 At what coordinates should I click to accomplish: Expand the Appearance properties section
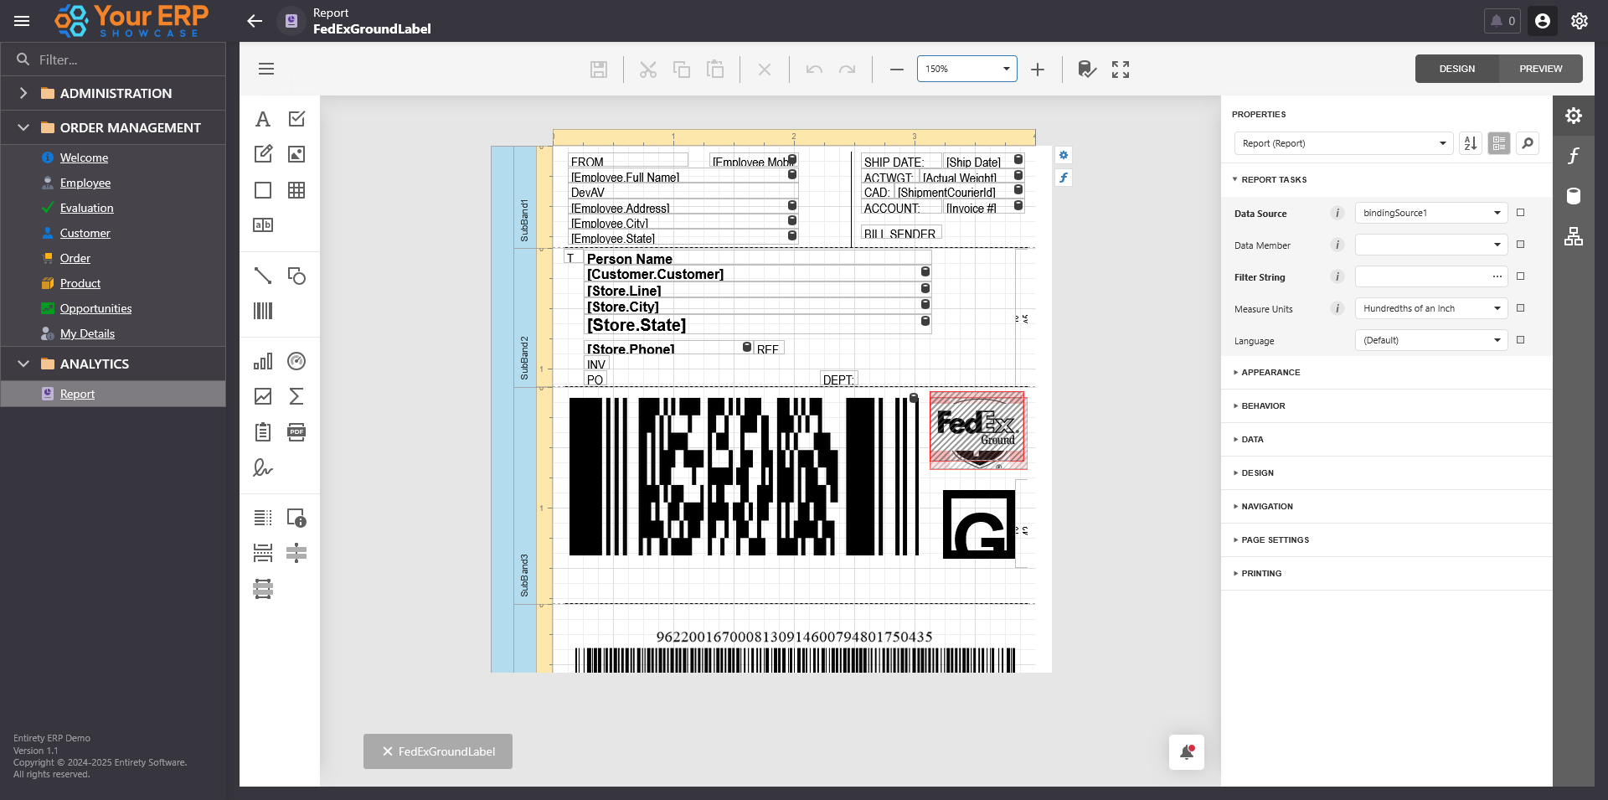coord(1270,373)
